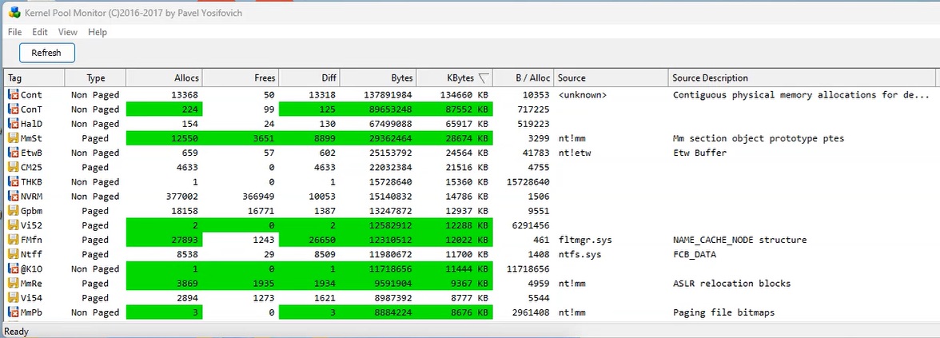Viewport: 940px width, 338px height.
Task: Select the MmRe tag name
Action: click(31, 284)
